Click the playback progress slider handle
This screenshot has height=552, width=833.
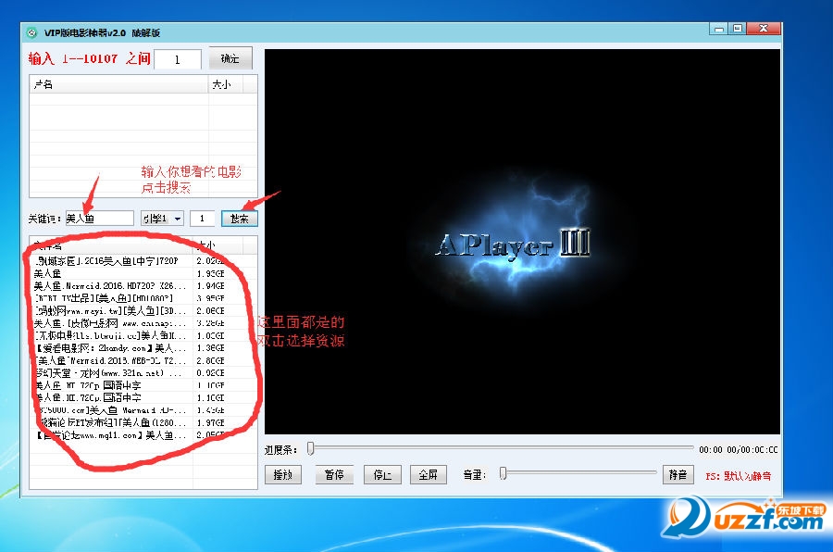pos(311,449)
